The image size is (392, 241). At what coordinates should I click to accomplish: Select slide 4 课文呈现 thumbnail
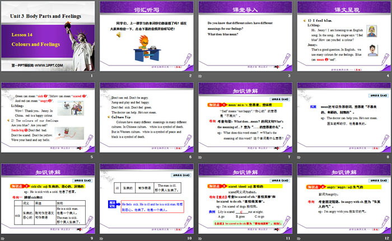click(344, 36)
